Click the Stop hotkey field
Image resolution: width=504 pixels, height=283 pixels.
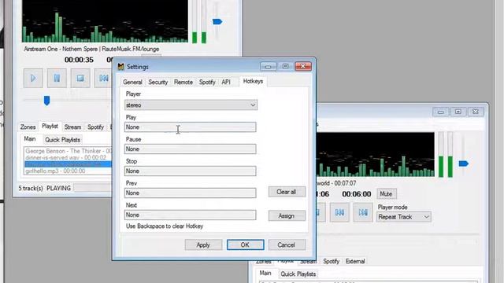(191, 171)
